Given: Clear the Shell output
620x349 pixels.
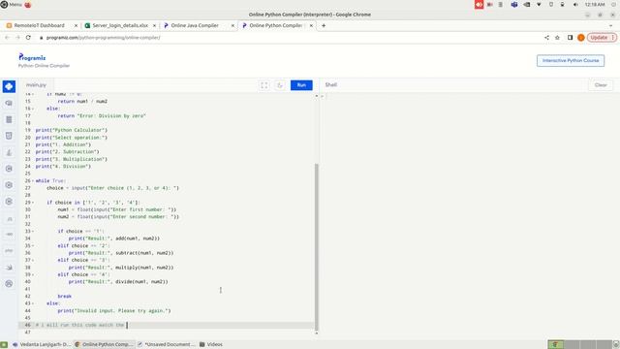Looking at the screenshot, I should coord(601,85).
